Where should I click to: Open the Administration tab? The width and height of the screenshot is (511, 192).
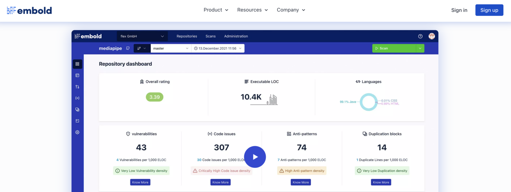(x=236, y=36)
